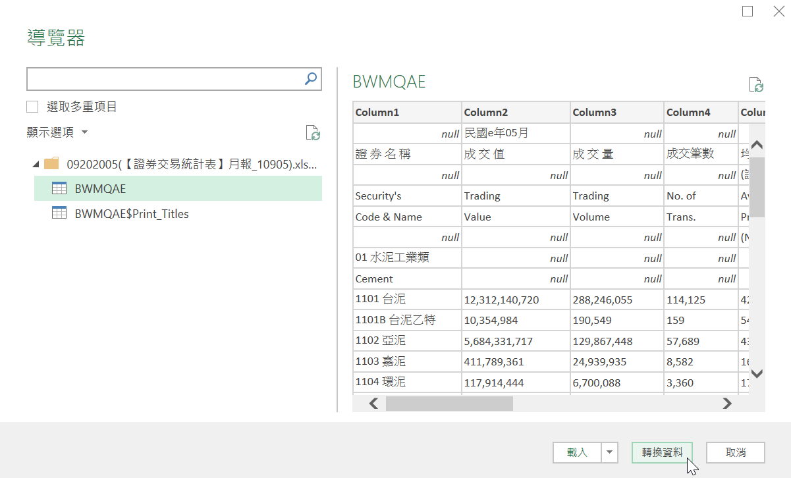Viewport: 791px width, 478px height.
Task: Click the 1104 環泥 cell
Action: [408, 383]
